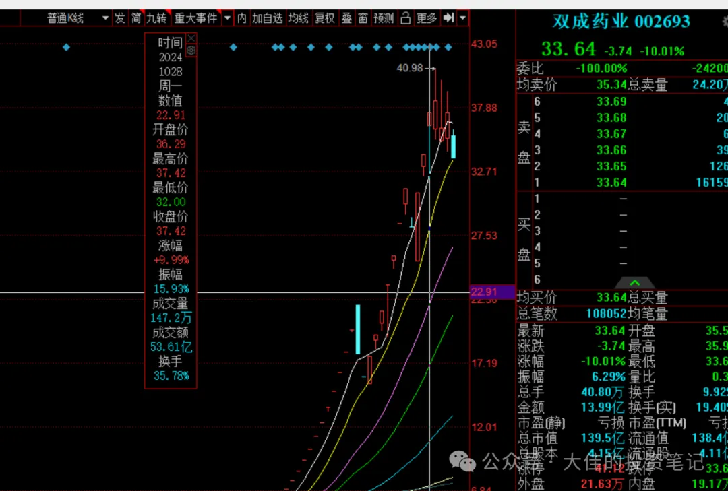The width and height of the screenshot is (728, 491).
Task: Close the candle details popup
Action: pos(191,39)
